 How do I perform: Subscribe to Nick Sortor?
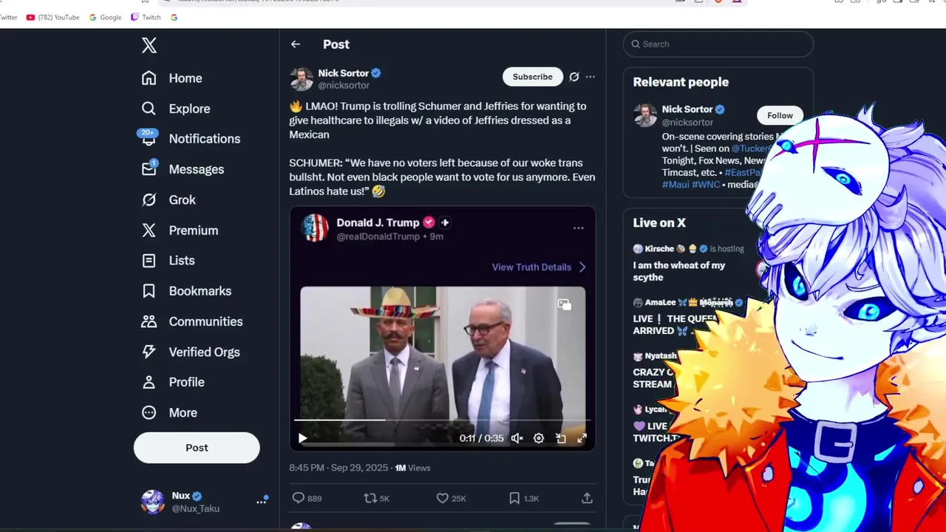[x=532, y=77]
